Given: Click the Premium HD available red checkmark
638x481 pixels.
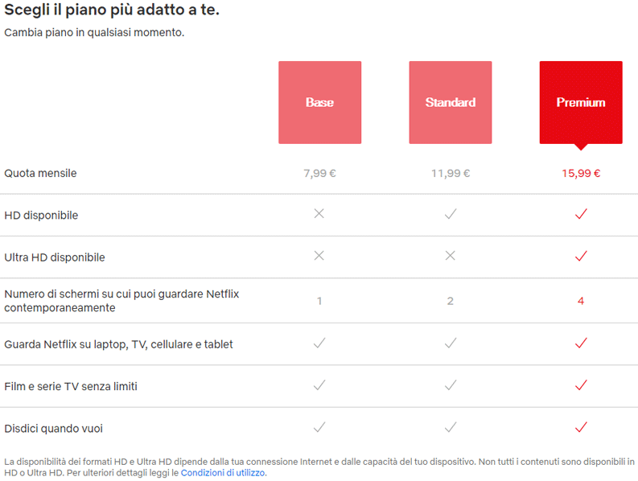Looking at the screenshot, I should 581,214.
